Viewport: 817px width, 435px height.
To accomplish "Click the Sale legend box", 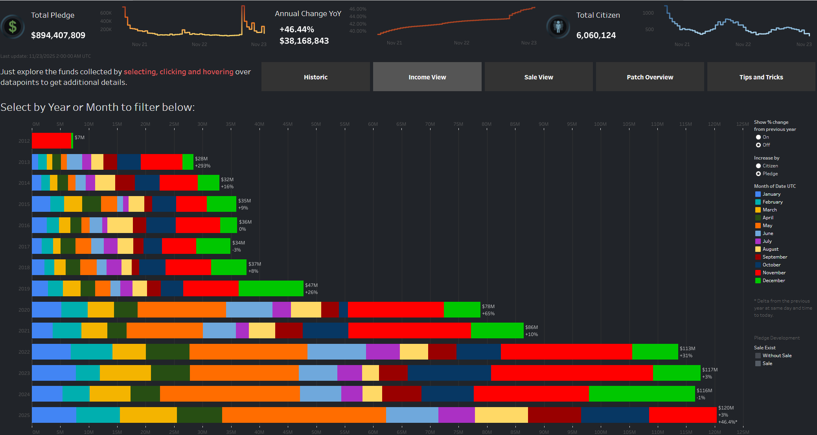I will tap(758, 363).
